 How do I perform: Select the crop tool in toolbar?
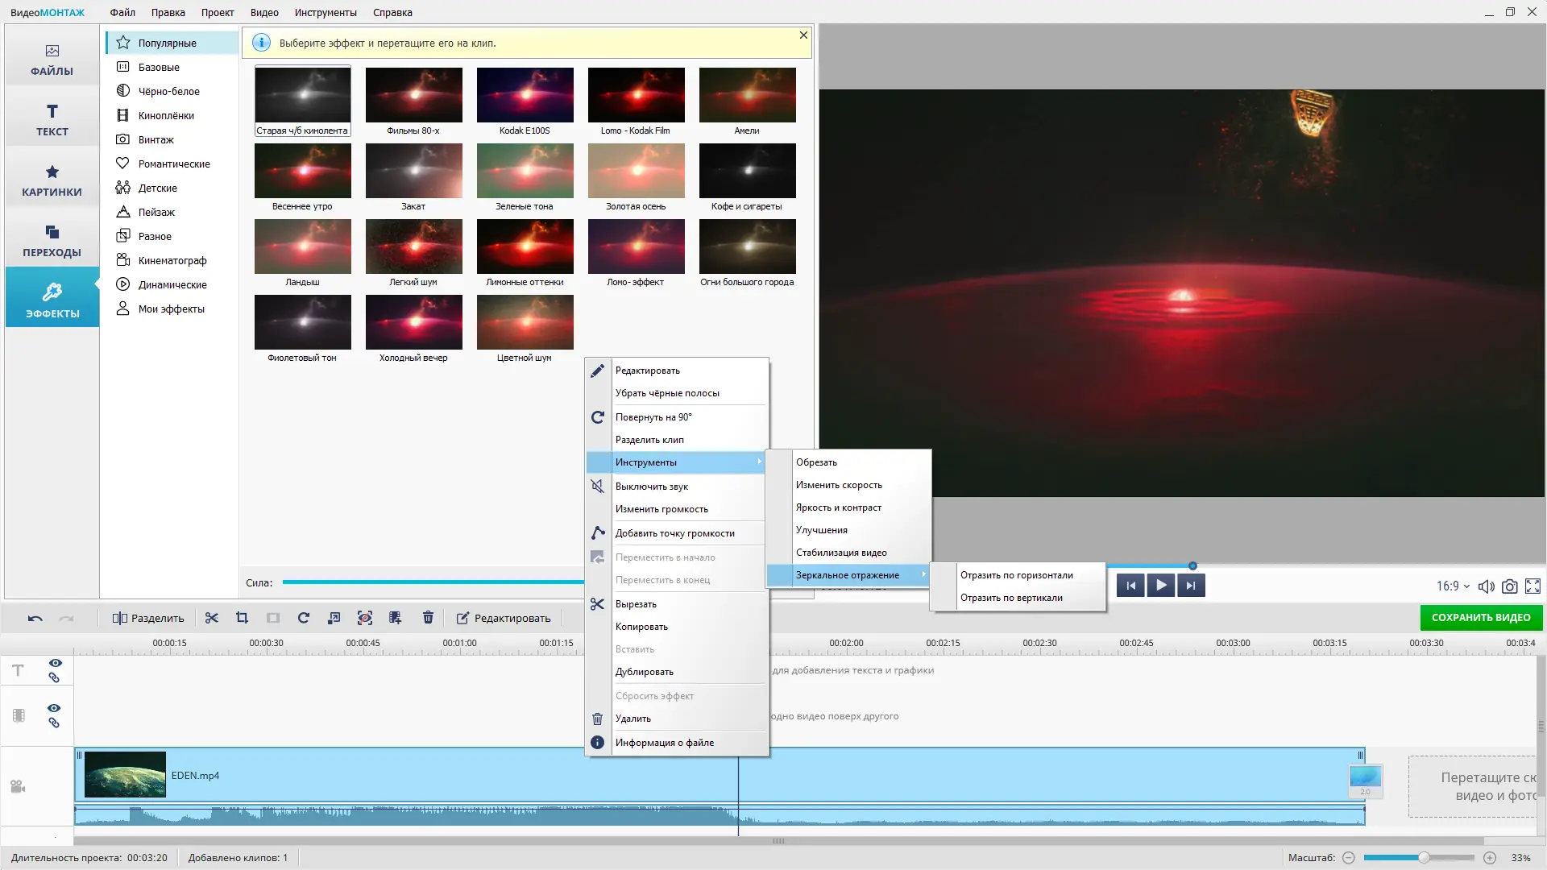pyautogui.click(x=242, y=618)
